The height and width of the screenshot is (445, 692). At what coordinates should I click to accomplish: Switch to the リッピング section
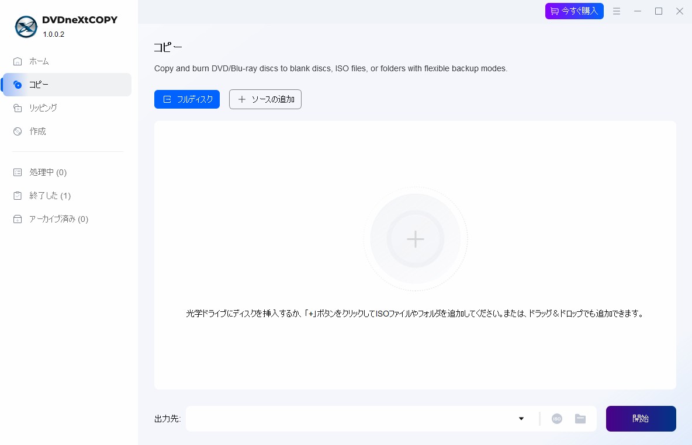[67, 108]
